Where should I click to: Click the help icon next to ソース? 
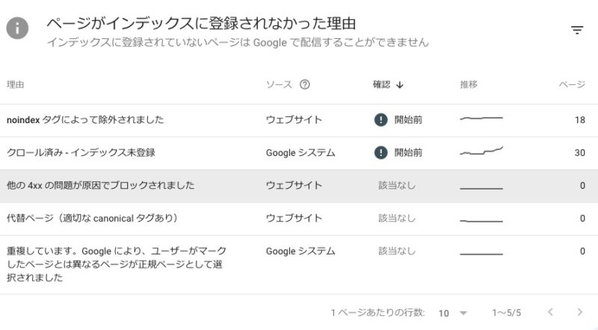click(304, 84)
